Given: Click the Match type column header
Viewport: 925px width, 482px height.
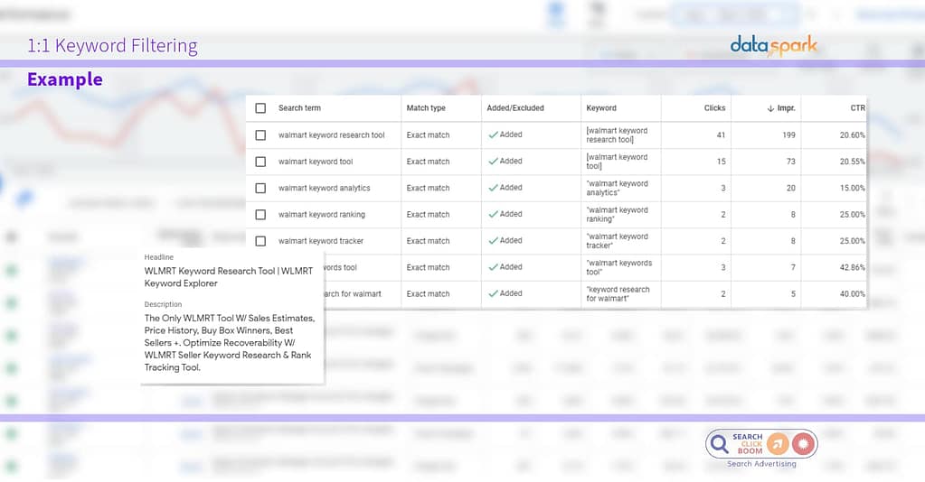Looking at the screenshot, I should (x=426, y=108).
